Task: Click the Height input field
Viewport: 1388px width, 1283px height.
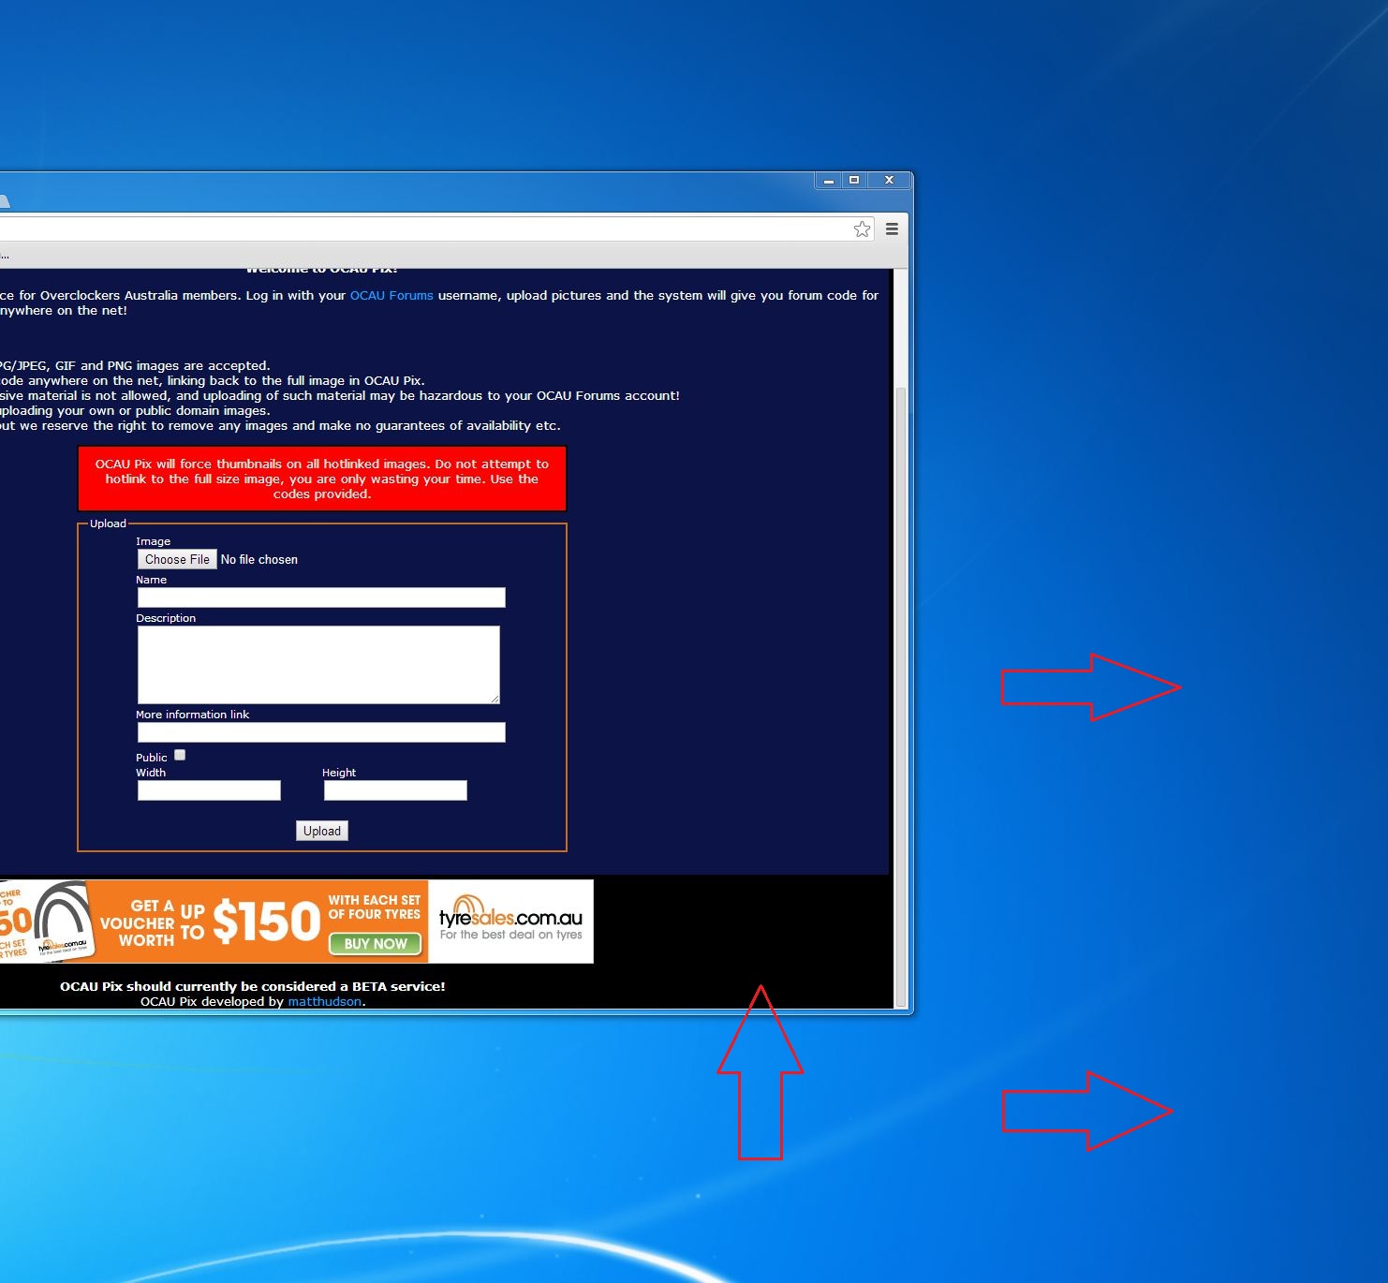Action: [395, 790]
